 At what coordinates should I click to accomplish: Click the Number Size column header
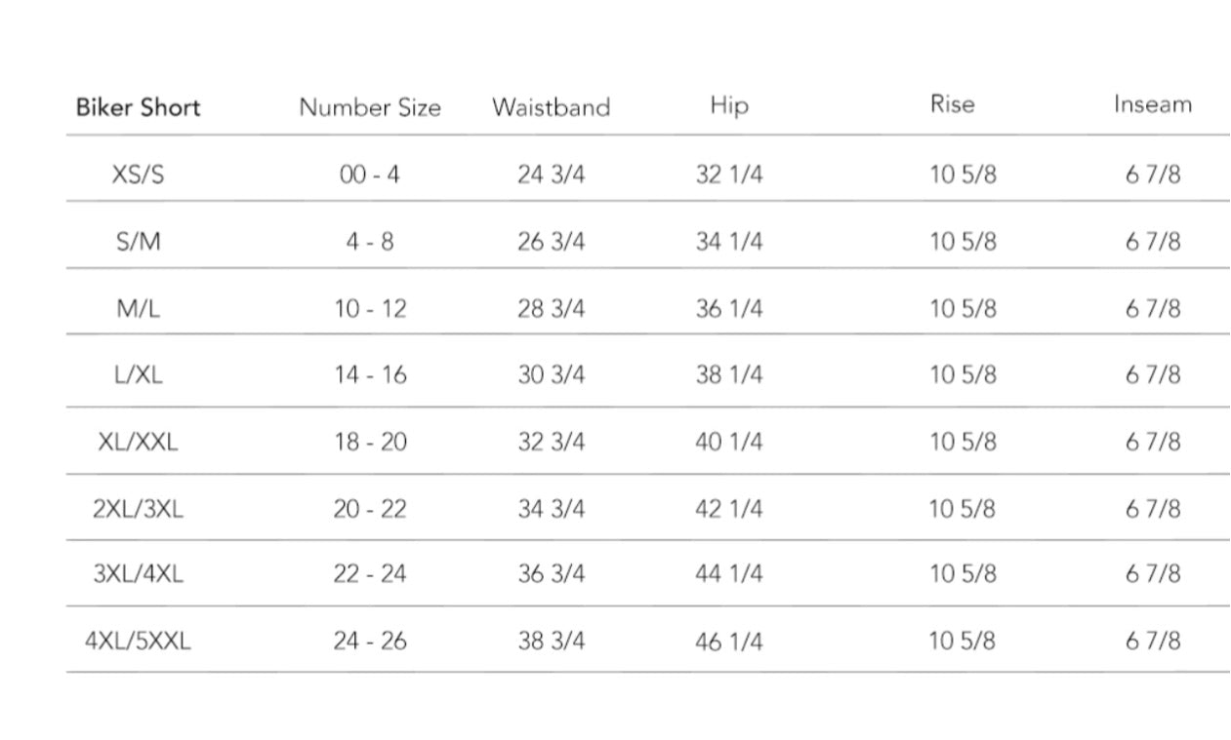coord(369,107)
